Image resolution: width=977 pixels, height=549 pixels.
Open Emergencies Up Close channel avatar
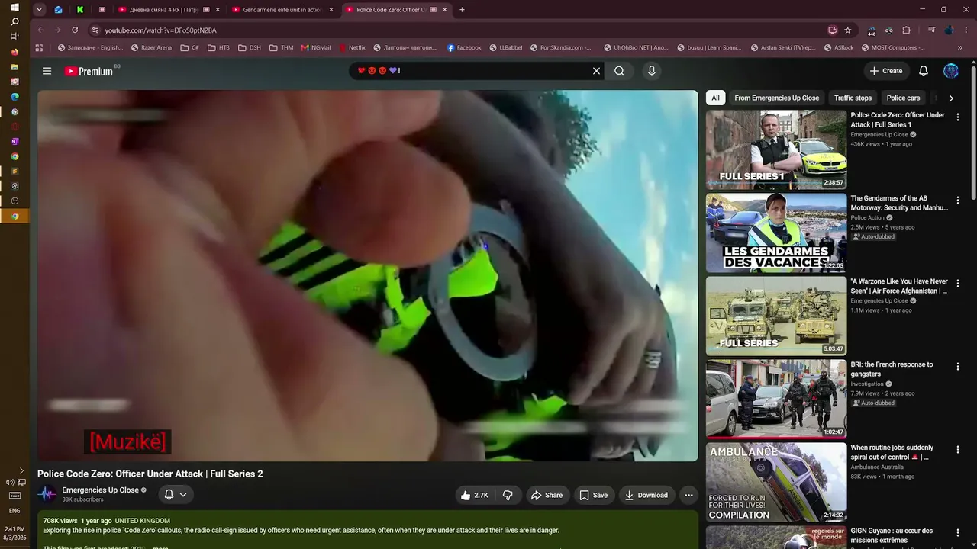pos(47,494)
